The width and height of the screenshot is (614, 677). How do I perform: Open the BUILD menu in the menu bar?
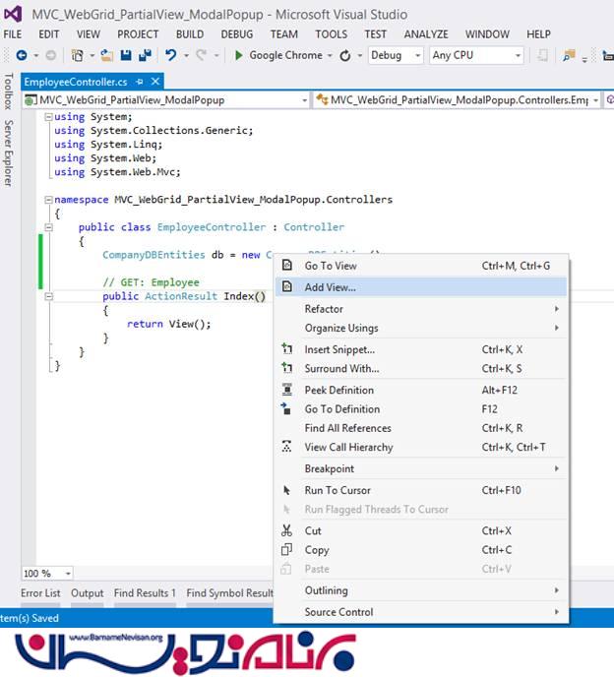tap(190, 34)
